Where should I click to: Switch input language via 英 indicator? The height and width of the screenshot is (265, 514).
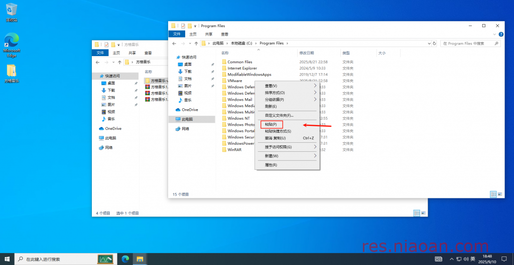coord(473,259)
